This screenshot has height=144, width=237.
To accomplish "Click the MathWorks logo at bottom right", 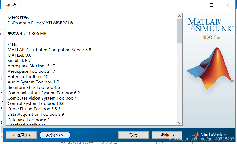I will 209,135.
